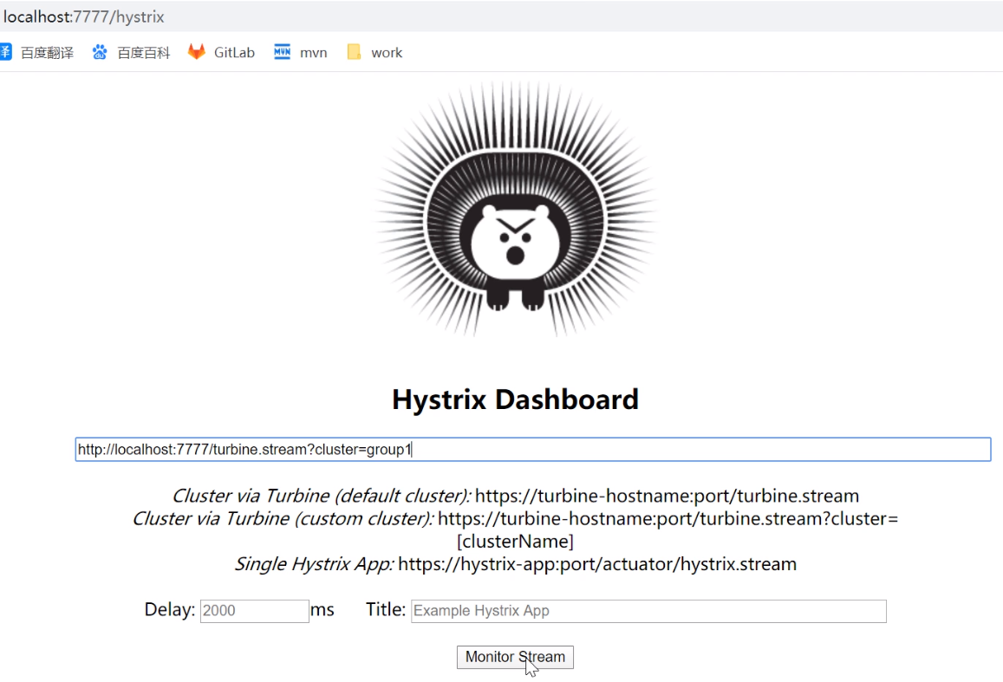
Task: Click the blue MVN bookmark icon
Action: click(x=282, y=52)
